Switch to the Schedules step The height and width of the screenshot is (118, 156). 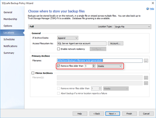[9, 39]
